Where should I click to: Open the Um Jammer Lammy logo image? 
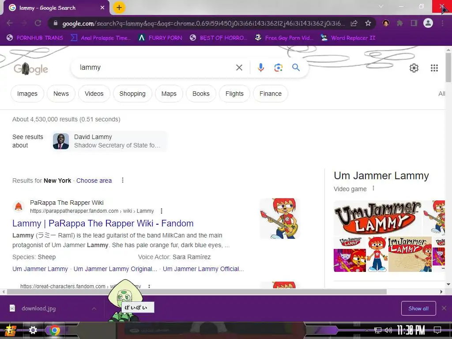click(377, 218)
